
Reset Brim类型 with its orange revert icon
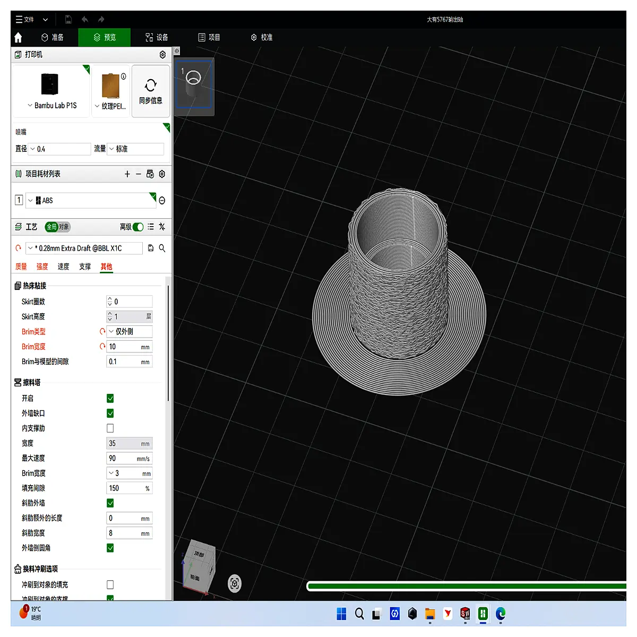coord(102,331)
